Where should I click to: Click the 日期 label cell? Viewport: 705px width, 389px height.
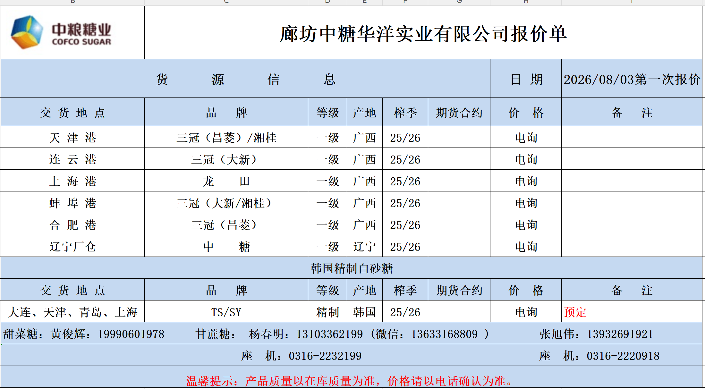coord(526,79)
